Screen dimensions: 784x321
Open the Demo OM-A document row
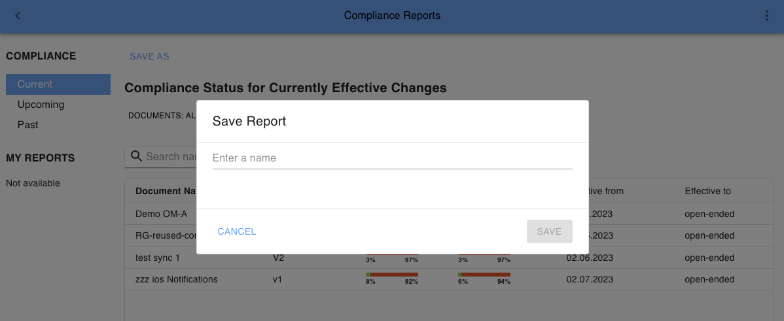tap(161, 214)
